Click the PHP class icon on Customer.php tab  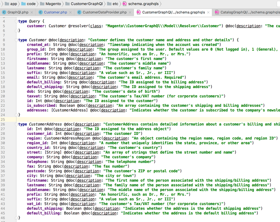click(41, 12)
